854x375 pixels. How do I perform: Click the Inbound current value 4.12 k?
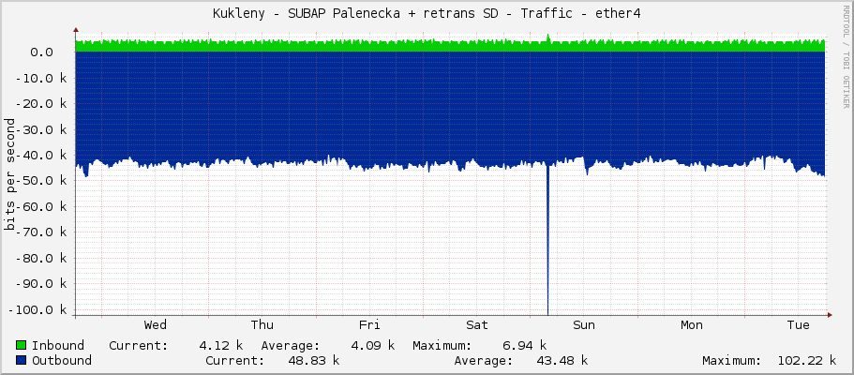[221, 345]
